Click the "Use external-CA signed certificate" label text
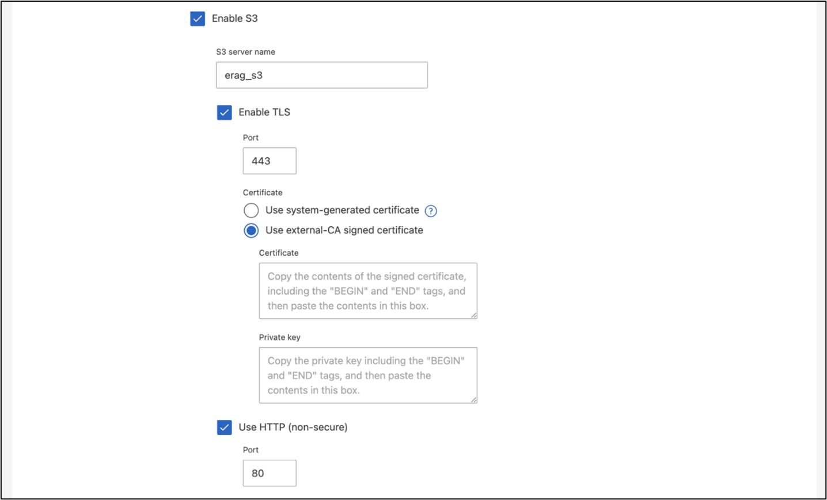Image resolution: width=827 pixels, height=500 pixels. coord(344,230)
